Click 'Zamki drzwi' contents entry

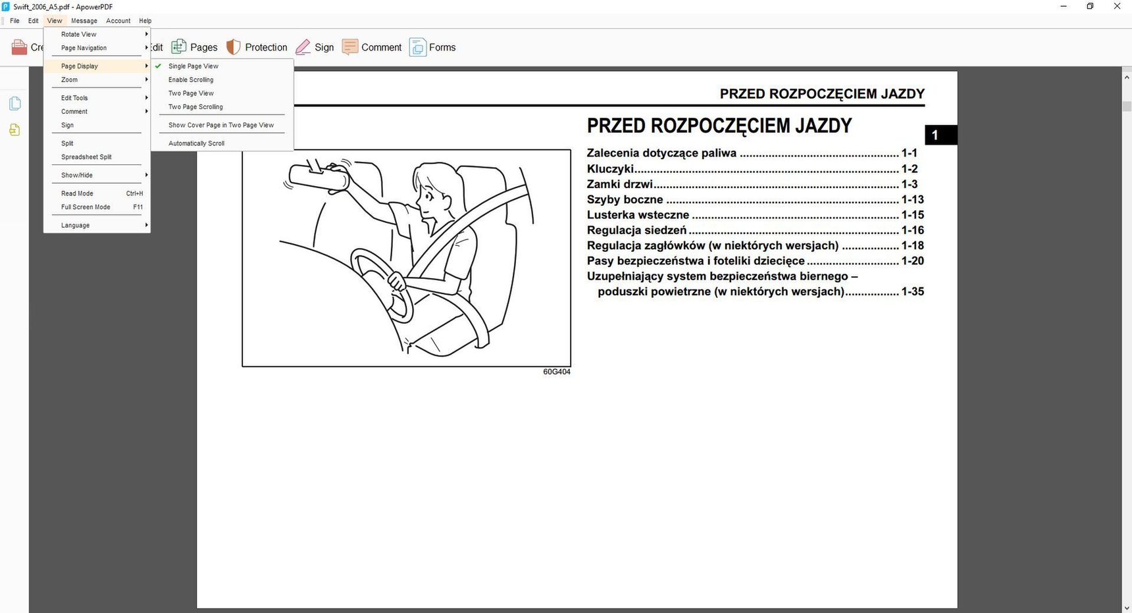point(752,184)
